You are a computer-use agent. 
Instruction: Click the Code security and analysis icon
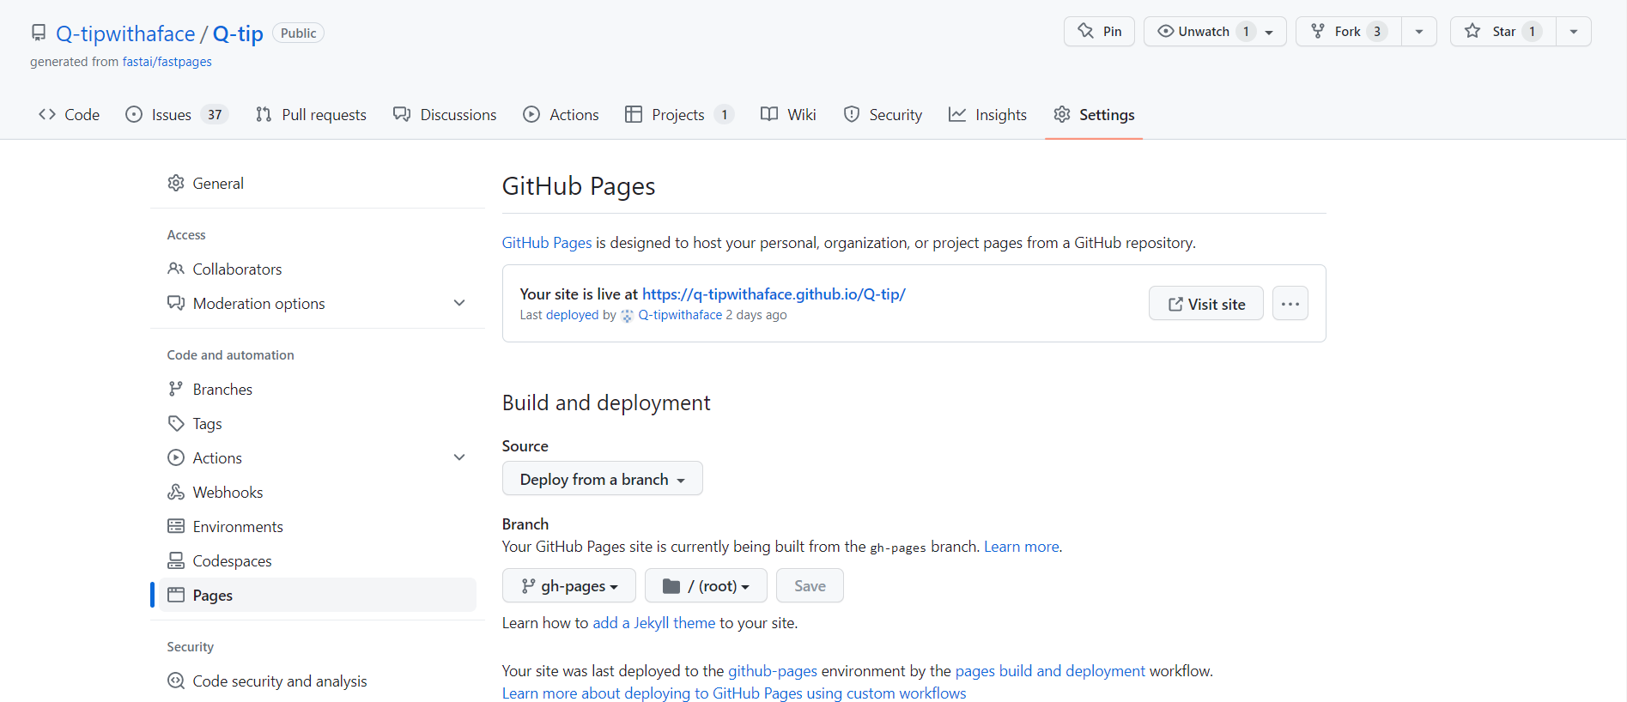176,681
